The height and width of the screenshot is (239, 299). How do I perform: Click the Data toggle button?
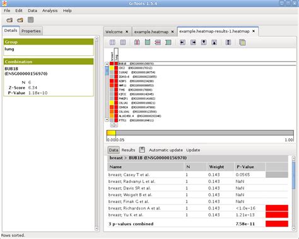pyautogui.click(x=114, y=150)
